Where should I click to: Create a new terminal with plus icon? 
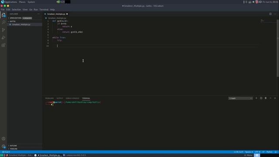[256, 98]
